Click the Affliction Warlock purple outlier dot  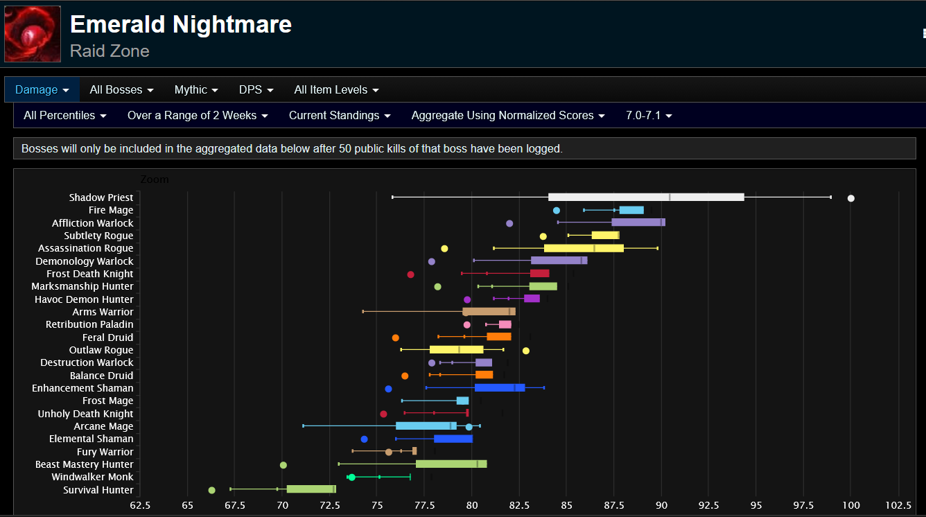click(509, 223)
